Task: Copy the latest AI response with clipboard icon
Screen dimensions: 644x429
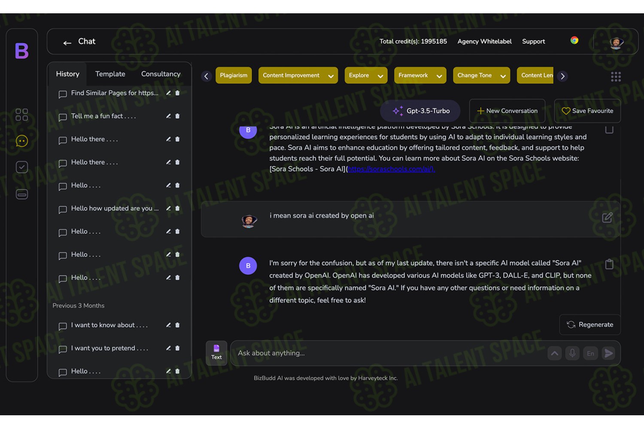Action: tap(609, 264)
